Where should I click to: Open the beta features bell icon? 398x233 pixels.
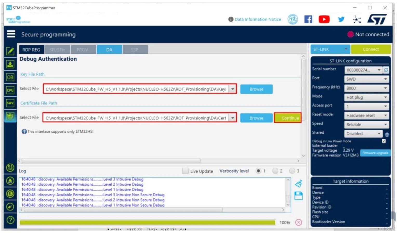[x=10, y=181]
